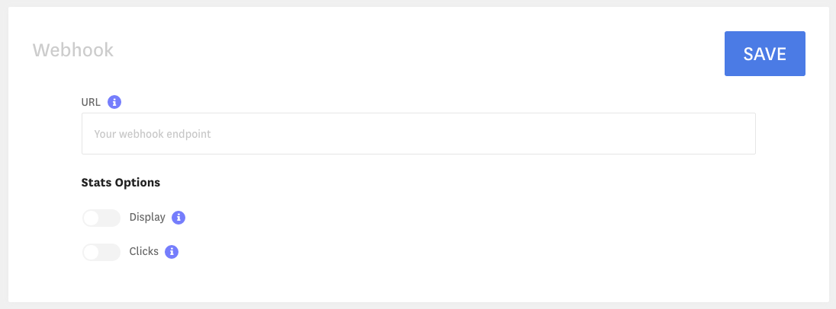The width and height of the screenshot is (836, 309).
Task: Save the webhook settings
Action: pyautogui.click(x=764, y=54)
